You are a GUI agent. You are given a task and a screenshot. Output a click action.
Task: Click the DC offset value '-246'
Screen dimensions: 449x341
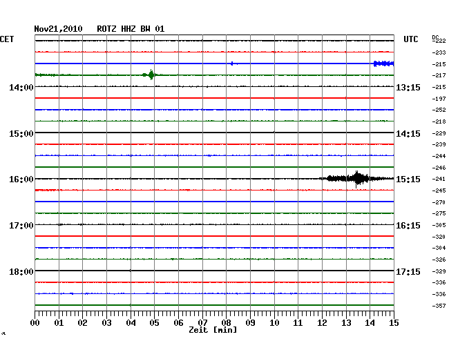point(439,168)
